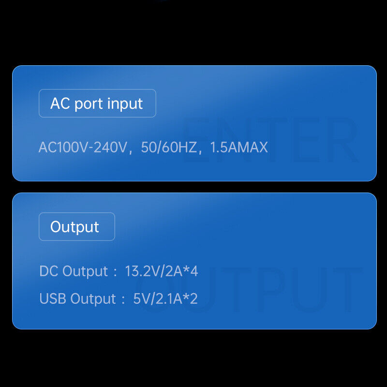The image size is (387, 387).
Task: Select the 5V/2.1A*2 value
Action: (x=165, y=299)
